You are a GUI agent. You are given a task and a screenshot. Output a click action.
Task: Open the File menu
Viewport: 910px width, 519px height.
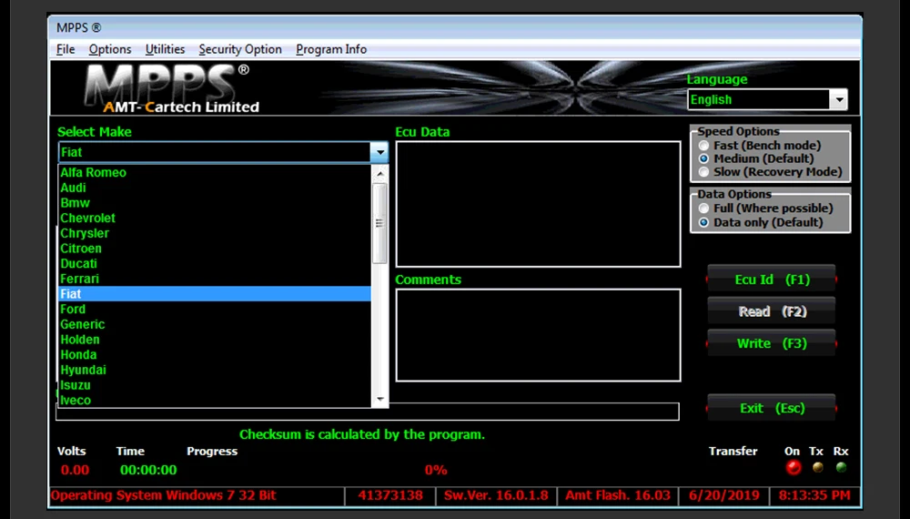[66, 49]
